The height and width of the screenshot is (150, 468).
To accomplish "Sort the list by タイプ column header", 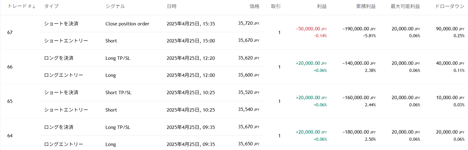I will tap(51, 6).
